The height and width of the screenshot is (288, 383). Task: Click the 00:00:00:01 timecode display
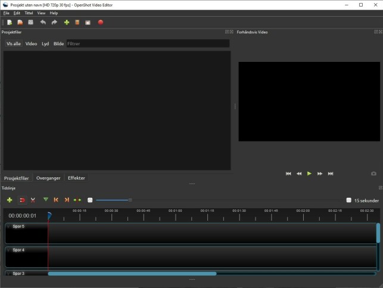23,216
